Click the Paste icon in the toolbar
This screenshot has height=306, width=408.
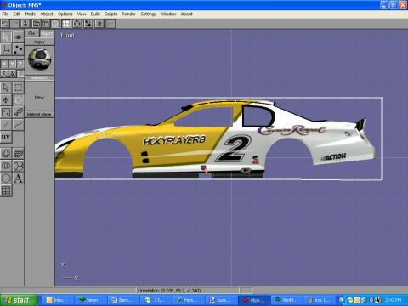(x=46, y=24)
